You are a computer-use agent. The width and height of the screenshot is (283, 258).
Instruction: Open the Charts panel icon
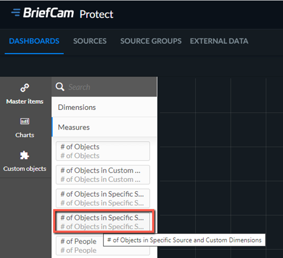tap(25, 121)
